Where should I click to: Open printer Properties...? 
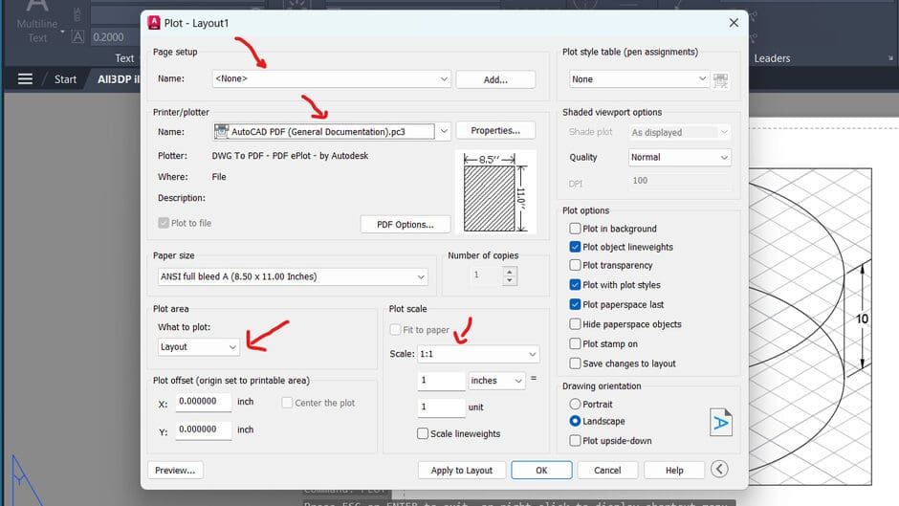495,131
